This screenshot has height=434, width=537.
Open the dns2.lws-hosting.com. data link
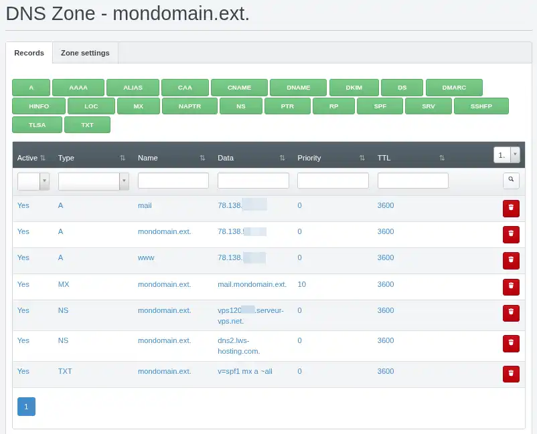(239, 346)
